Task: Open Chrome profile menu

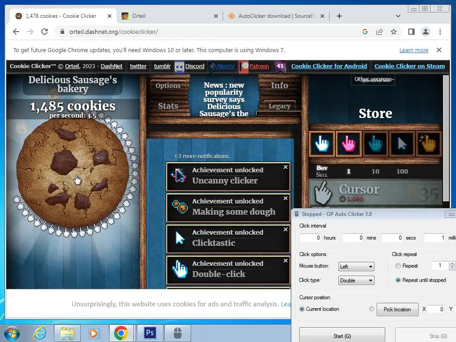Action: click(425, 32)
